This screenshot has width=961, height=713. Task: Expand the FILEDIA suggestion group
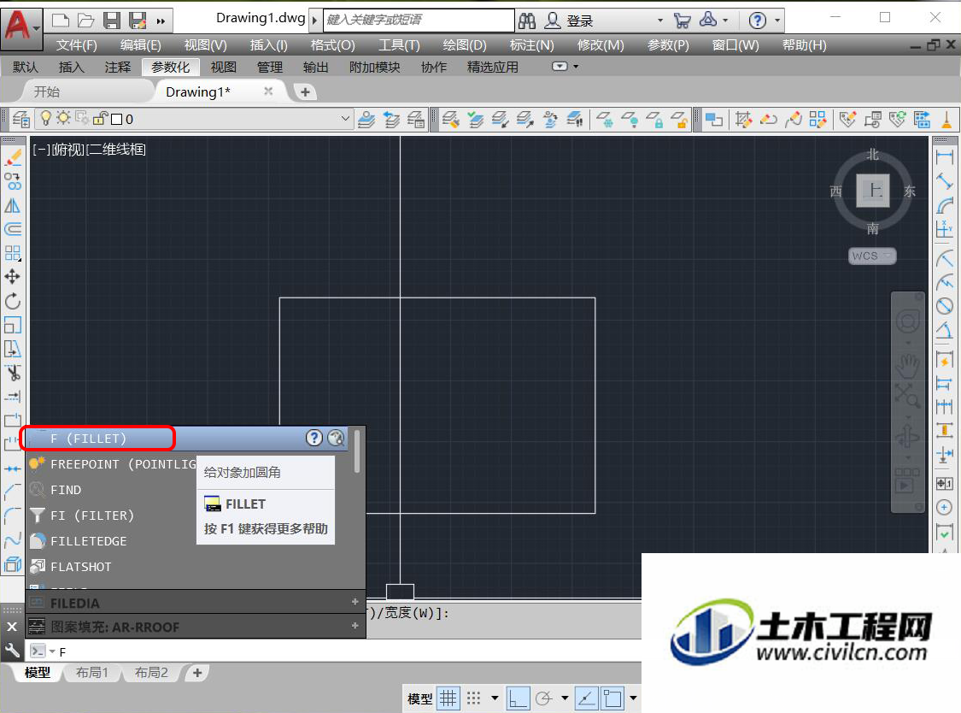[x=355, y=602]
